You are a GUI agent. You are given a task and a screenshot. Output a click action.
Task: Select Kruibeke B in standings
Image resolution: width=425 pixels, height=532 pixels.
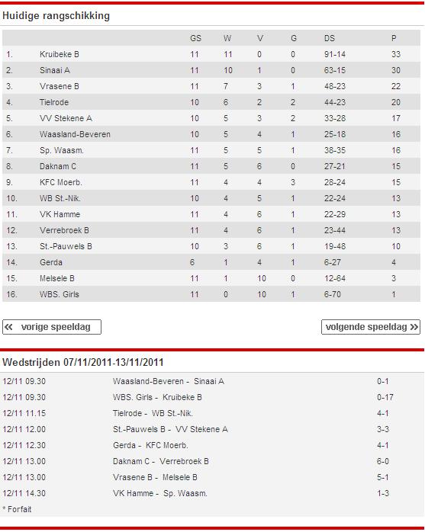point(59,54)
